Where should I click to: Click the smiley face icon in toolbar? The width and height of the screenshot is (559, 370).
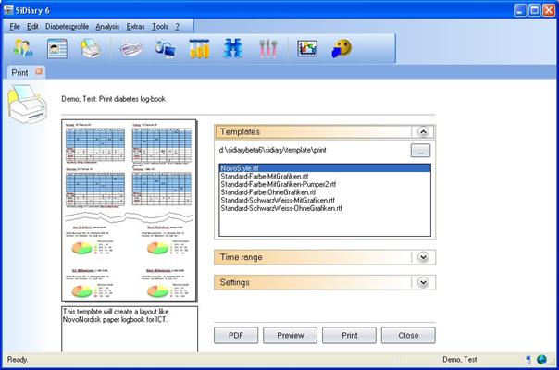coord(342,49)
